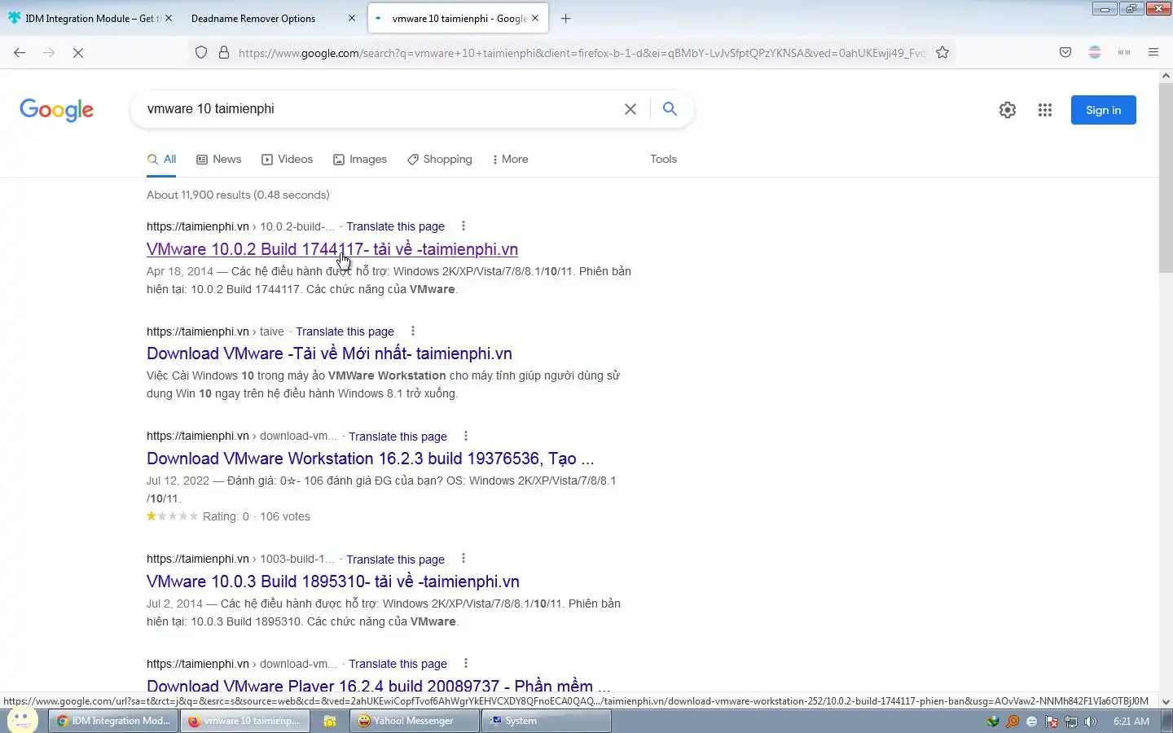Image resolution: width=1173 pixels, height=733 pixels.
Task: Open Download VMware Player 16.2.4 result
Action: point(379,686)
